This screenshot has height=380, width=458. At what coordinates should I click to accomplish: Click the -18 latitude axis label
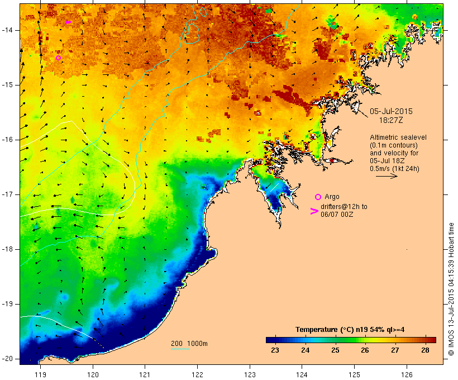7,249
